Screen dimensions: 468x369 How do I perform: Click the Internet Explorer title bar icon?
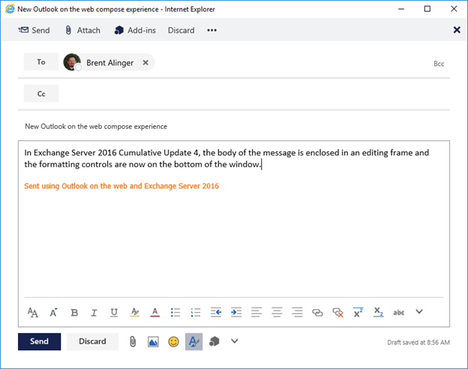(10, 9)
